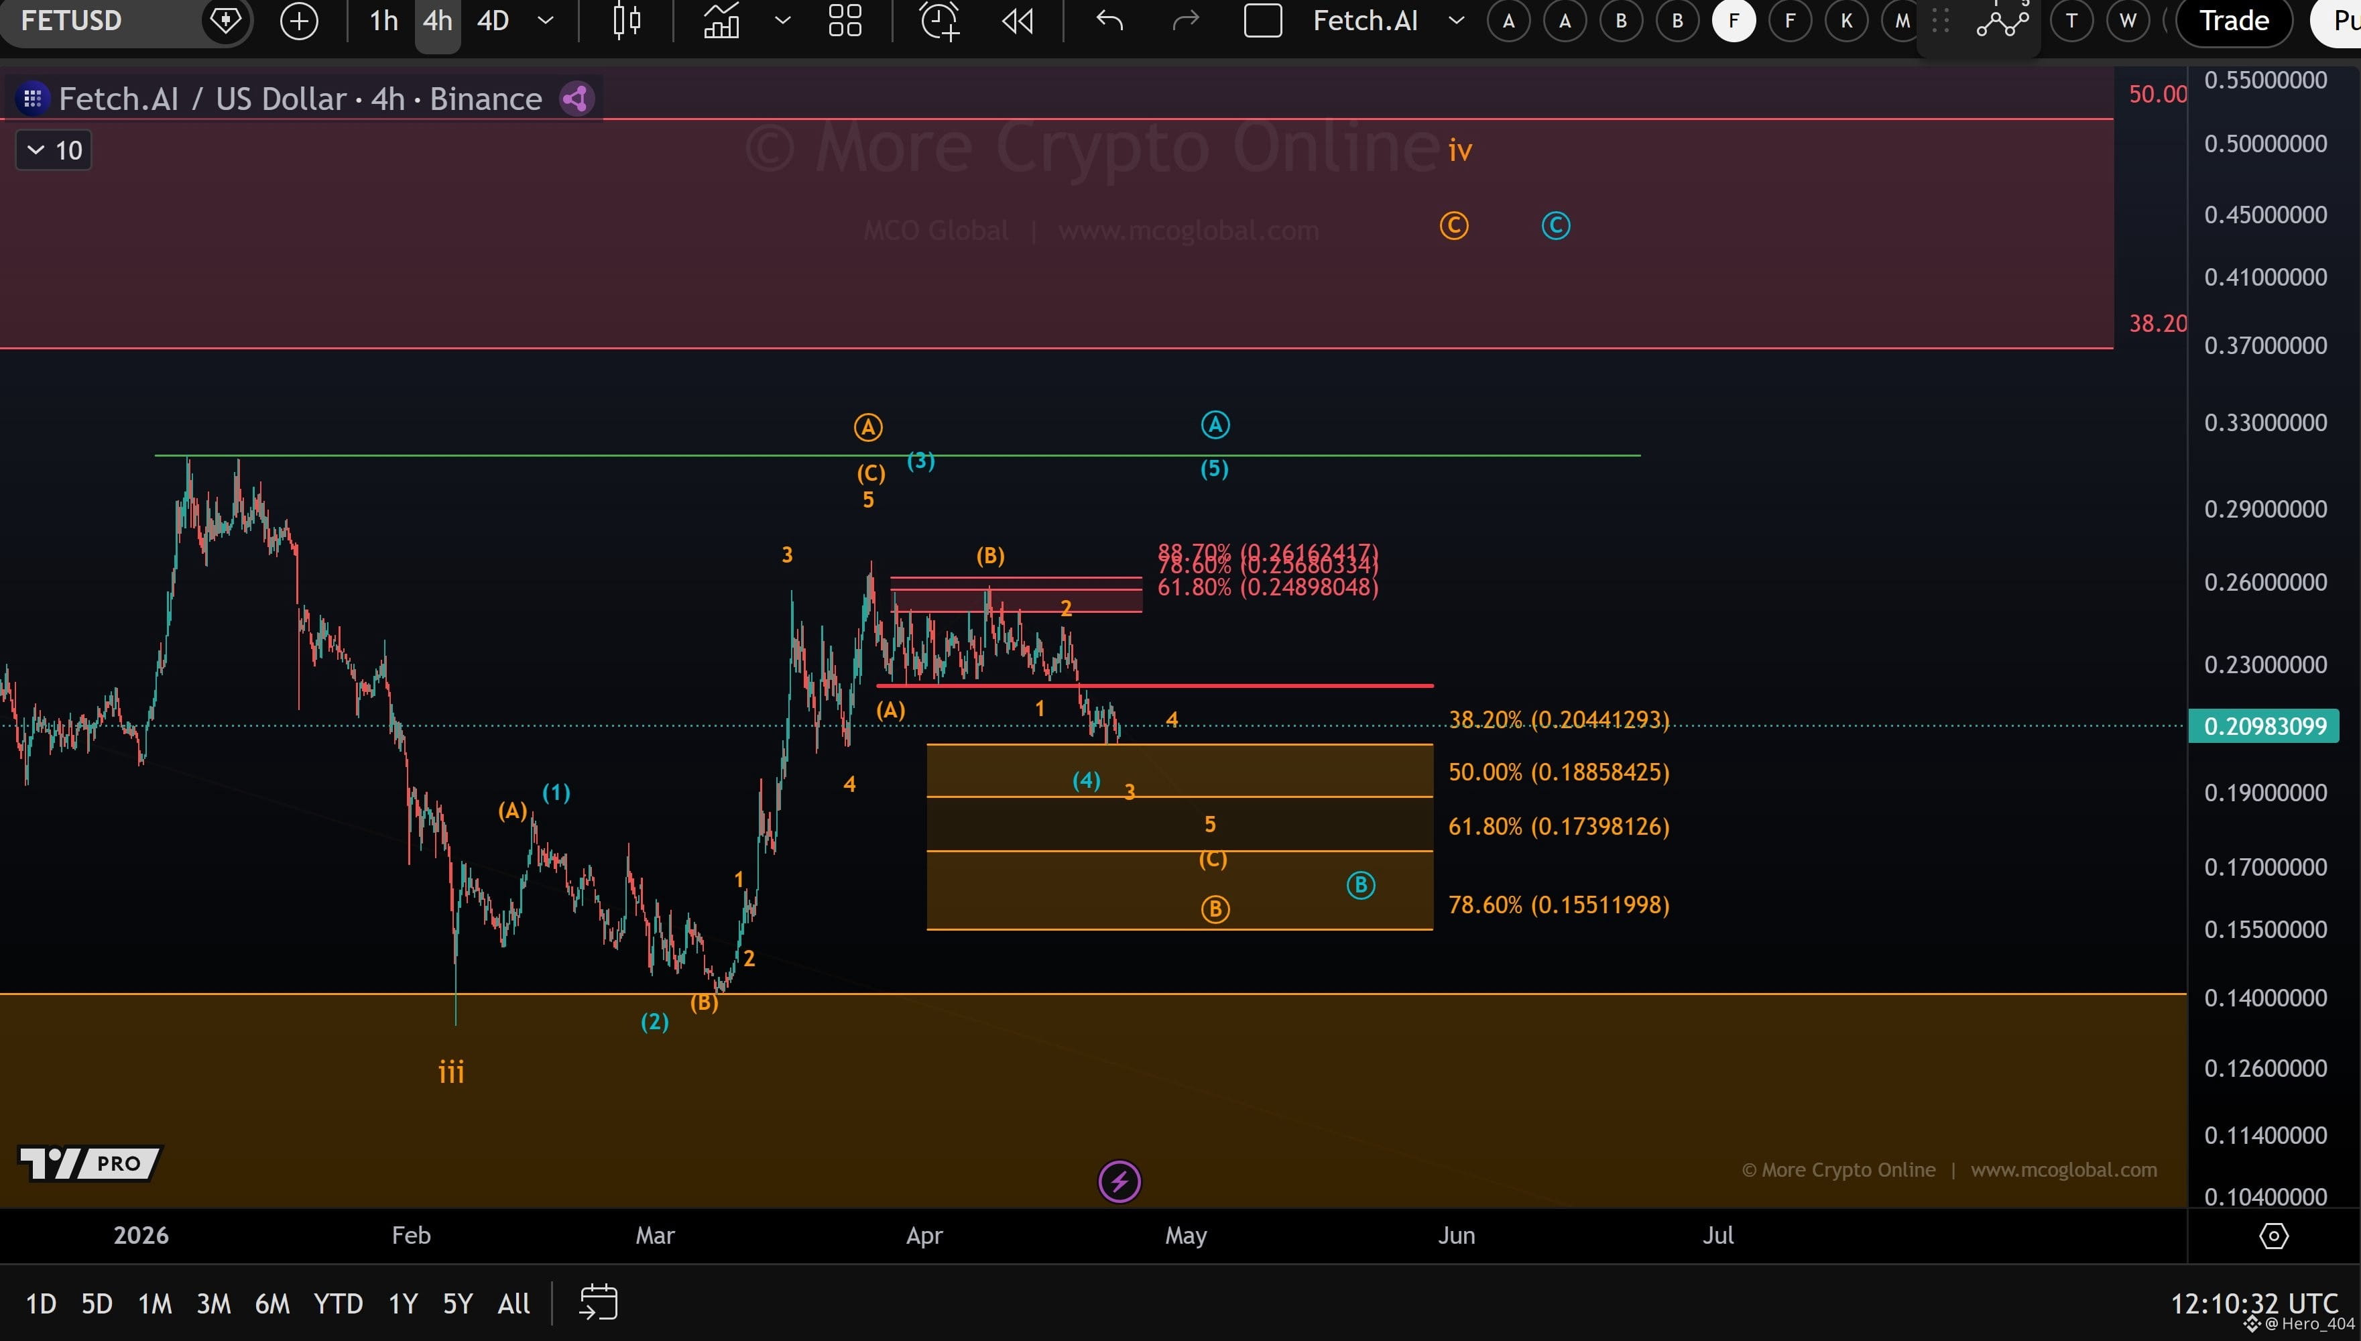This screenshot has height=1341, width=2361.
Task: Switch to the 1h timeframe
Action: click(x=383, y=20)
